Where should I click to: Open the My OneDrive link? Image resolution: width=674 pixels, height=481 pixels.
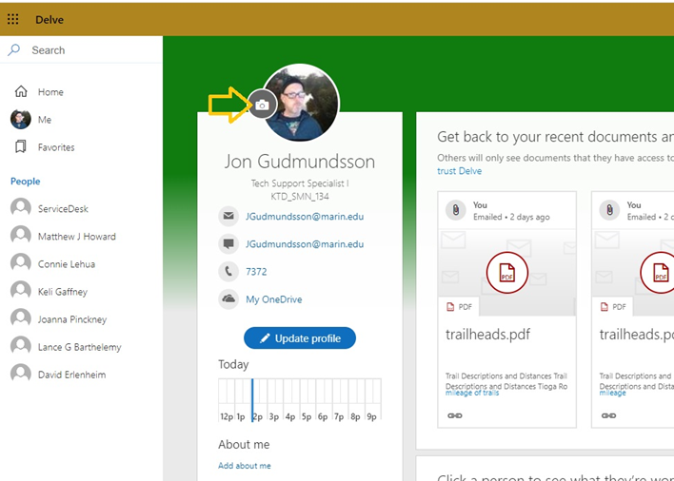pyautogui.click(x=273, y=299)
